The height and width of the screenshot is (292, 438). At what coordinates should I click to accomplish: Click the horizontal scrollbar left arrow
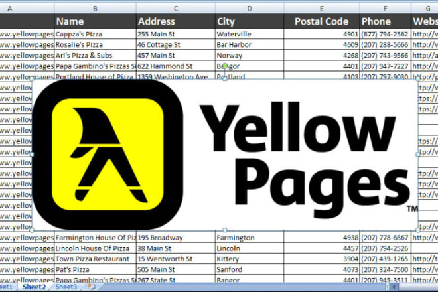coord(394,287)
